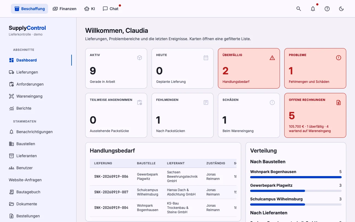This screenshot has height=222, width=355.
Task: Open the help question mark icon
Action: tap(327, 9)
